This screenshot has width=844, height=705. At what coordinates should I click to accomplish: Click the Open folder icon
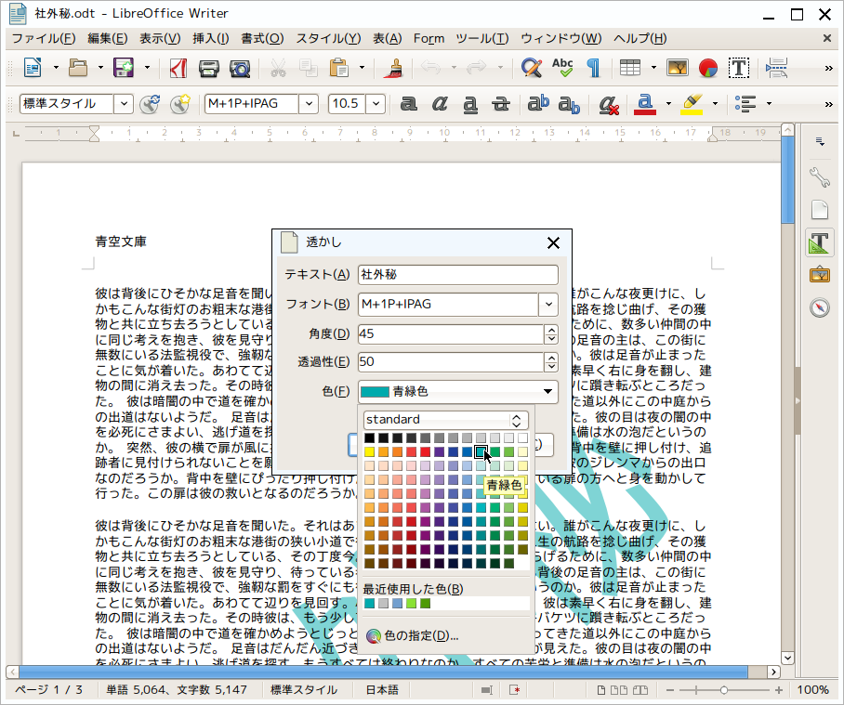coord(78,69)
